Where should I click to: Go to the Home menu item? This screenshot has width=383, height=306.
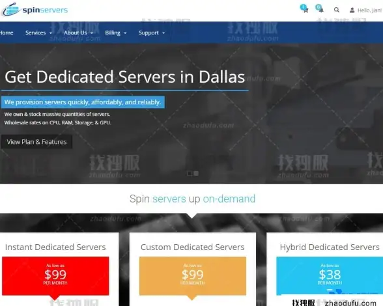7,33
